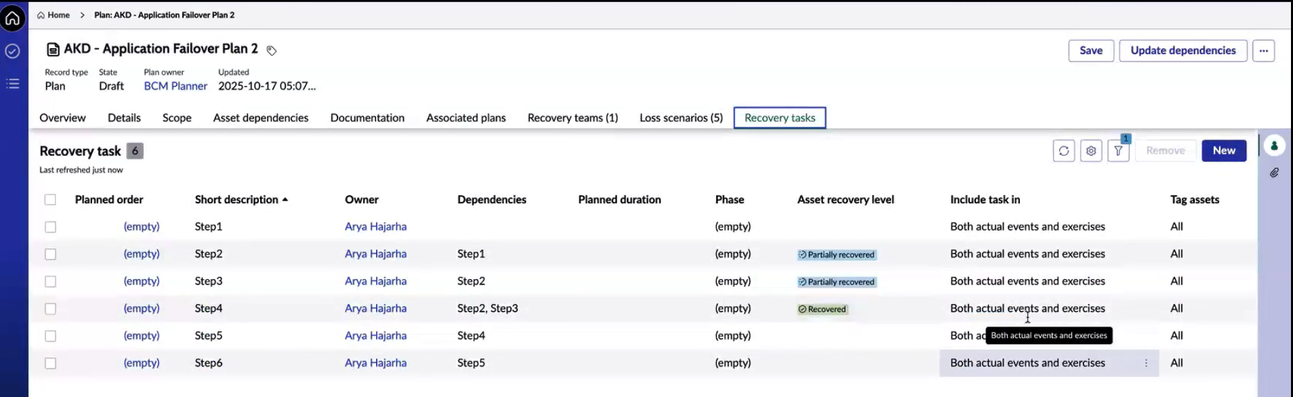Select the Recovery tasks tab
The width and height of the screenshot is (1293, 397).
780,118
